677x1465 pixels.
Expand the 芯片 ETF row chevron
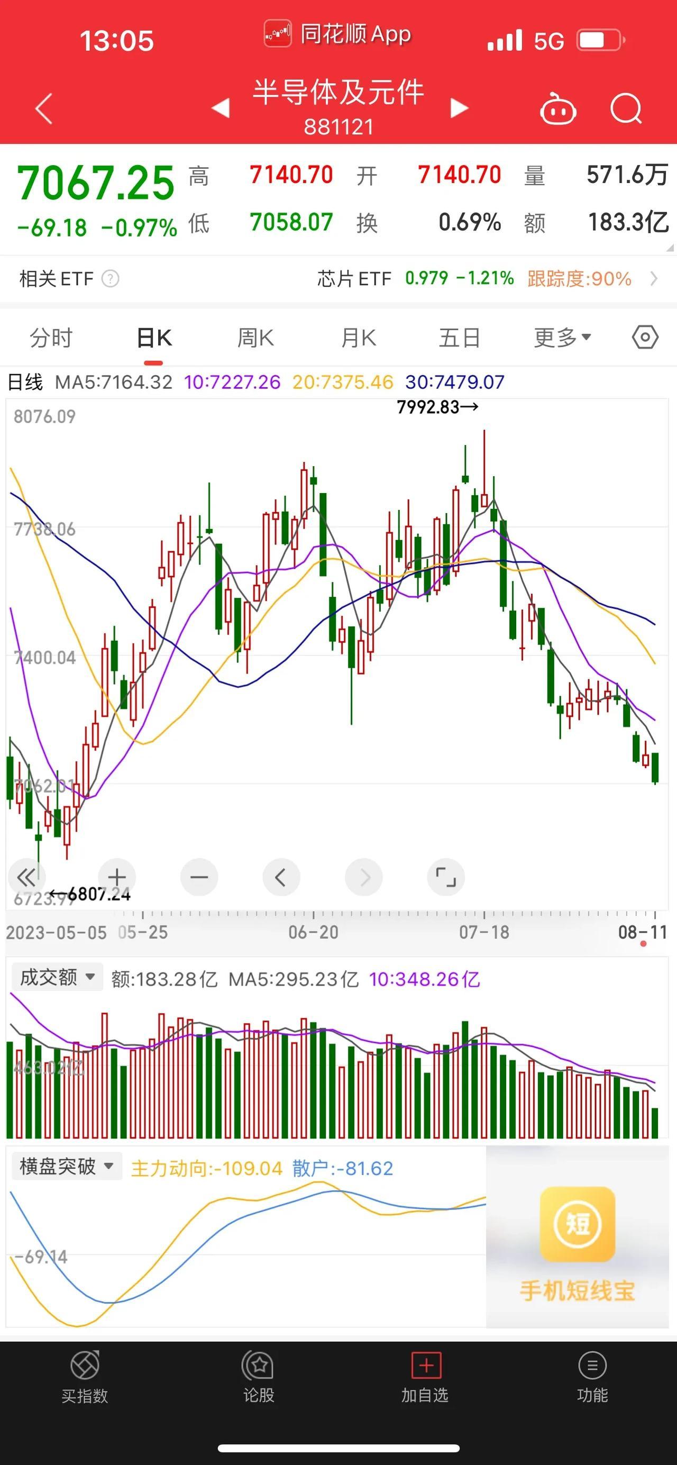[654, 279]
